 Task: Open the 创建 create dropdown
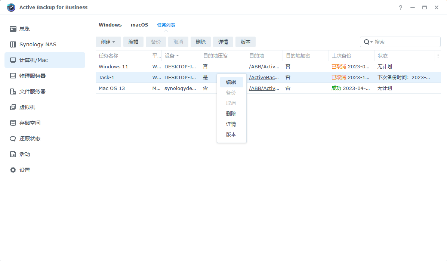[108, 41]
